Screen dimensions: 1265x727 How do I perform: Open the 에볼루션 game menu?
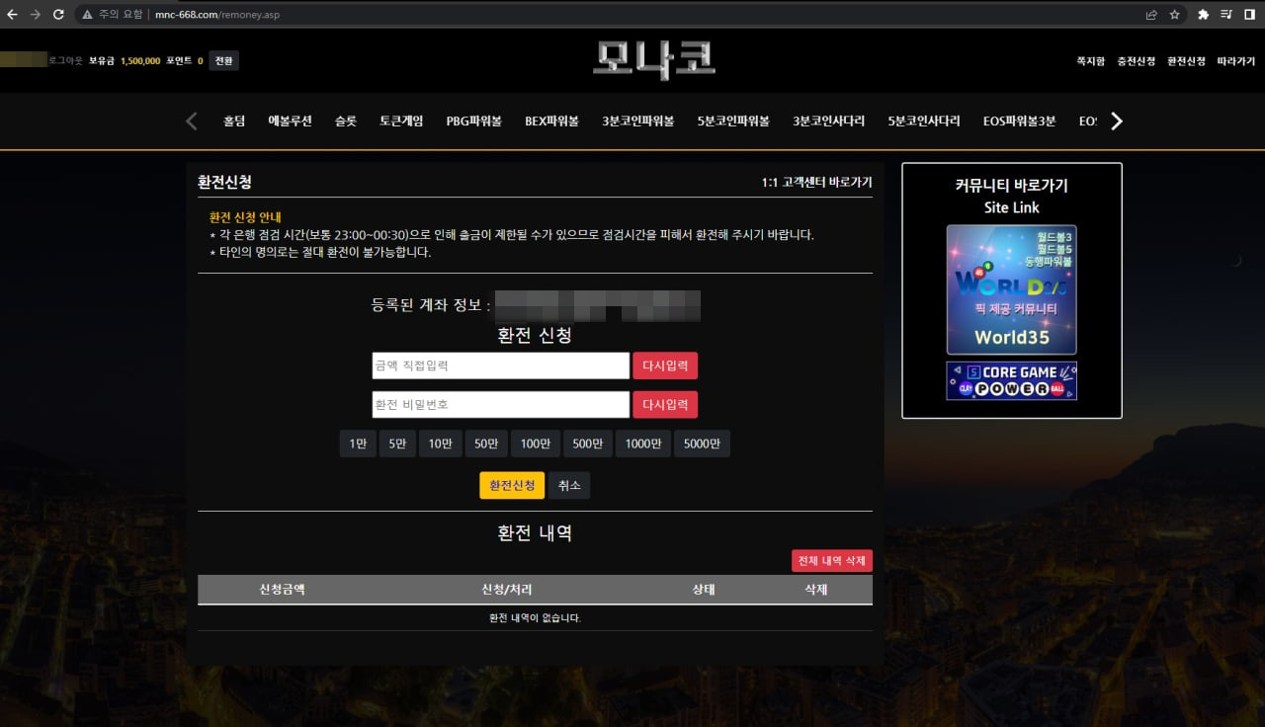click(290, 121)
